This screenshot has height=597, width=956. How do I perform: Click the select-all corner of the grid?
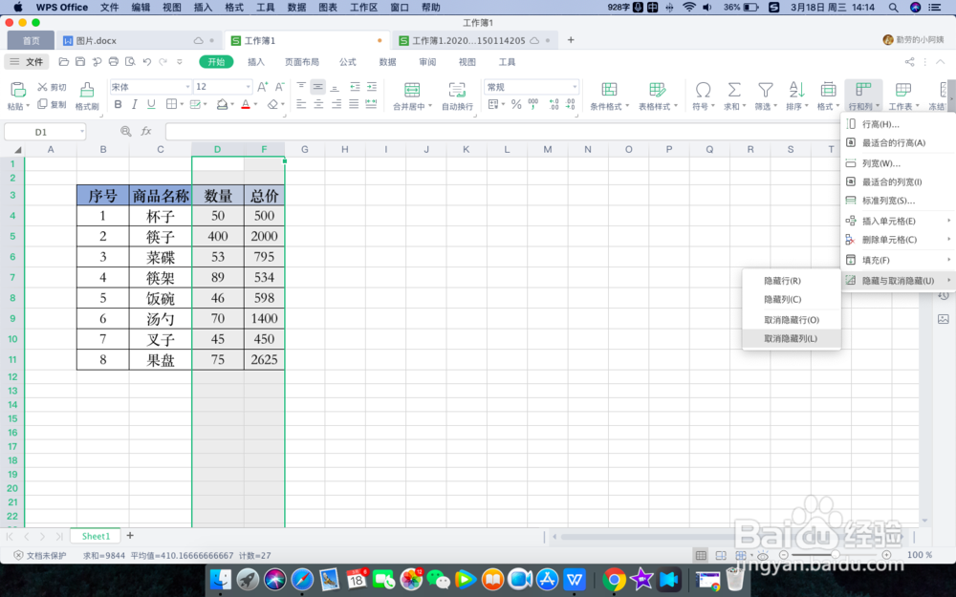(x=17, y=149)
